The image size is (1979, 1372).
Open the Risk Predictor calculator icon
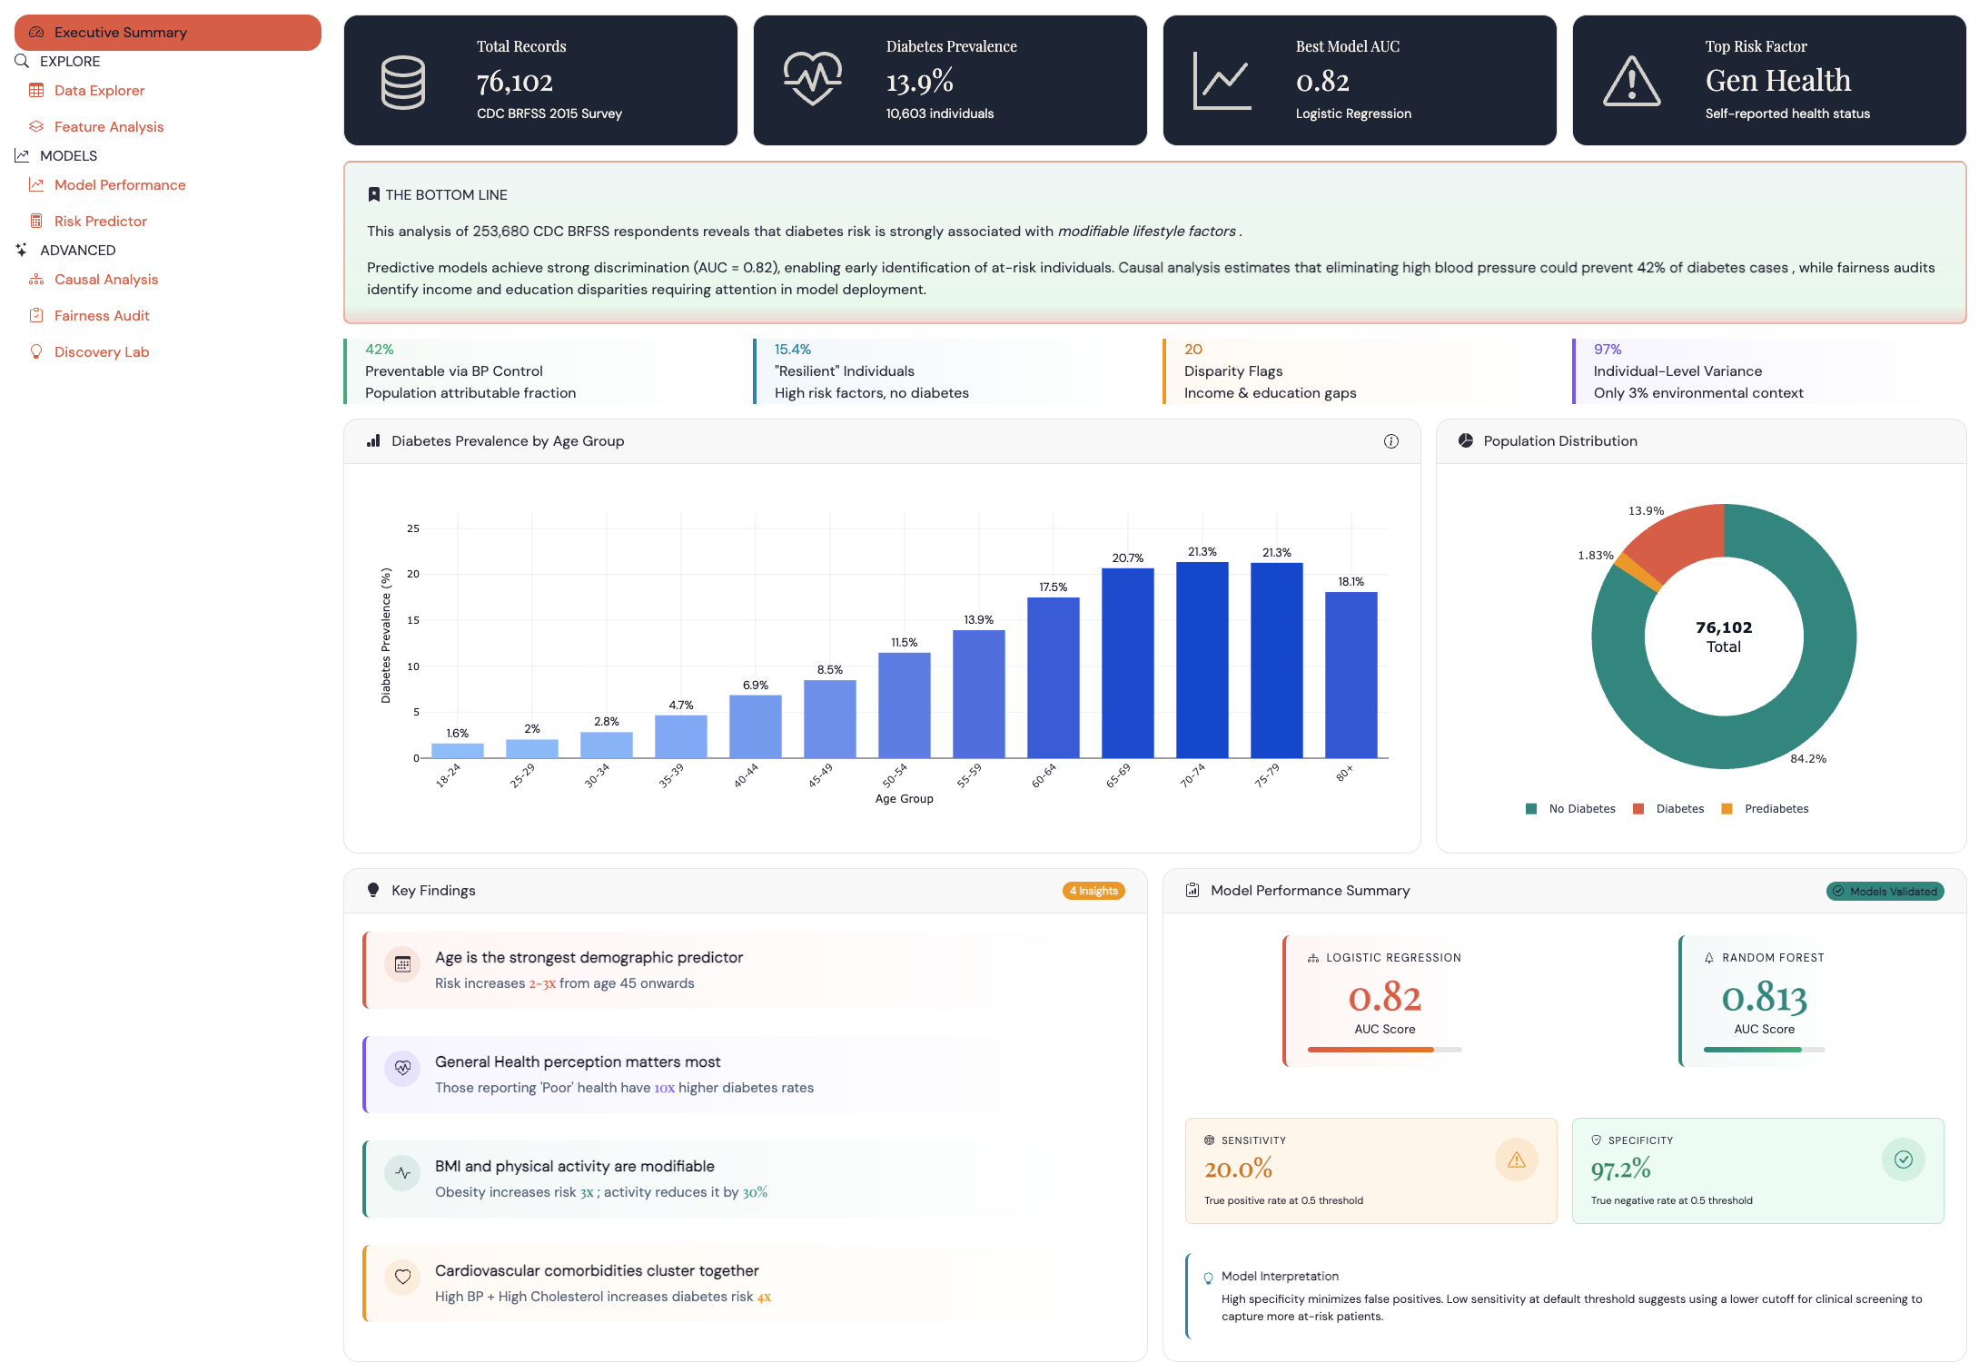35,221
